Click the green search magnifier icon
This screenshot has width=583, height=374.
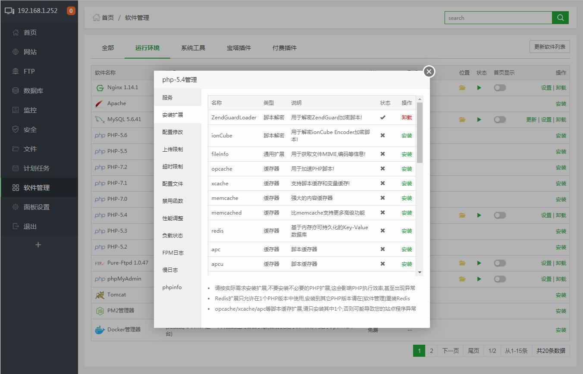pos(561,18)
